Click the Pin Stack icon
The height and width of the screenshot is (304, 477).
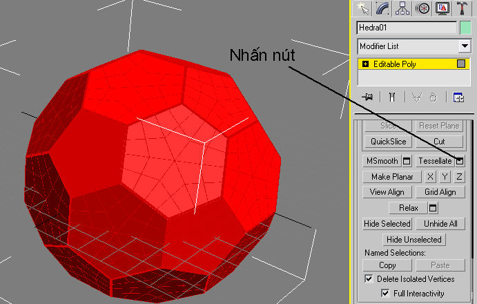tap(367, 97)
